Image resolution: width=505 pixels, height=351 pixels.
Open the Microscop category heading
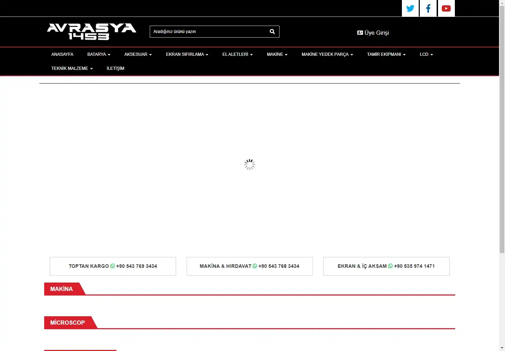(x=68, y=323)
